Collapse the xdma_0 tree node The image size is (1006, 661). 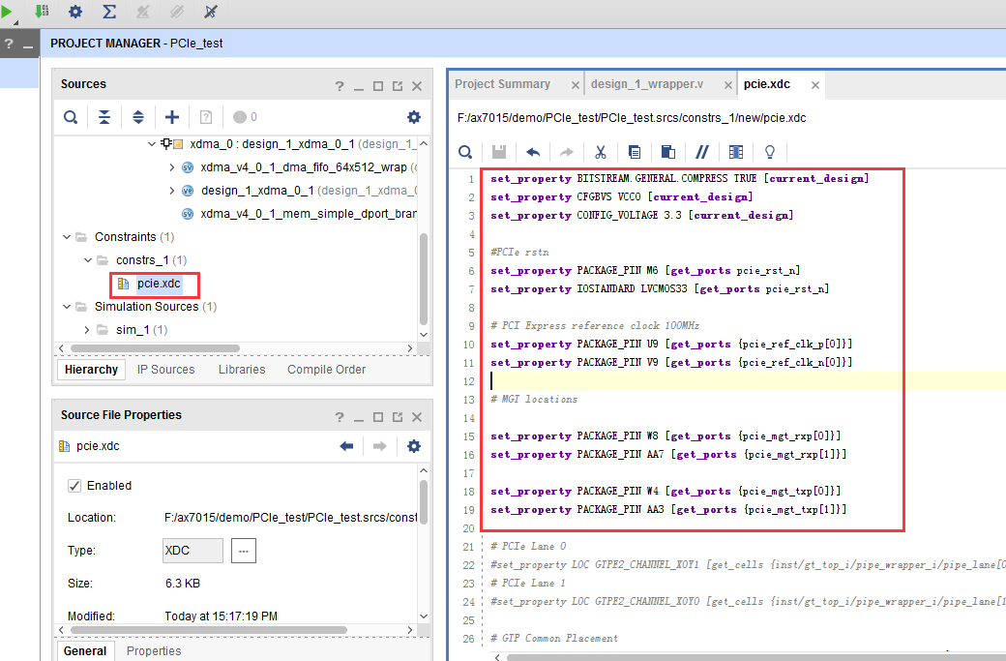[152, 144]
